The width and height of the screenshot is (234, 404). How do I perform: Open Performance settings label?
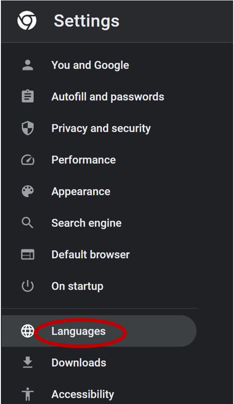coord(83,160)
